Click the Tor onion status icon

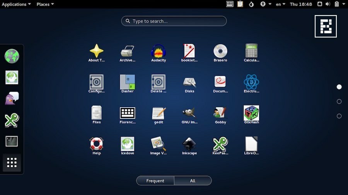pyautogui.click(x=251, y=4)
